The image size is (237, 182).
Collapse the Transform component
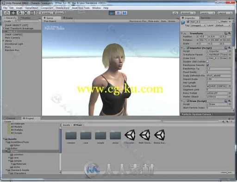[x=182, y=33]
